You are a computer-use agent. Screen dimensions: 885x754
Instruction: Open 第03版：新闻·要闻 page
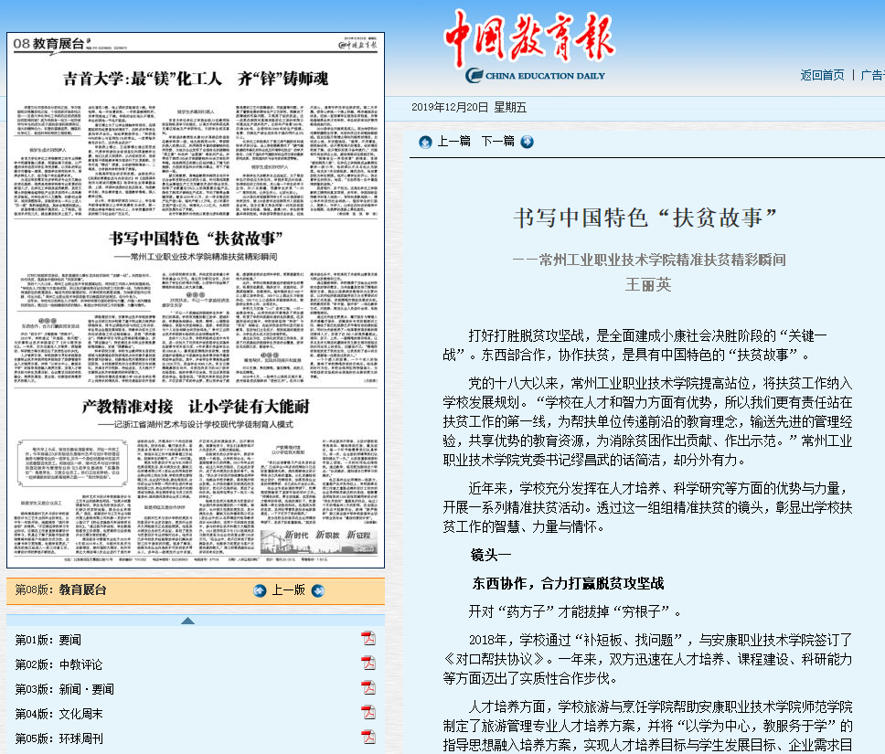[x=64, y=690]
